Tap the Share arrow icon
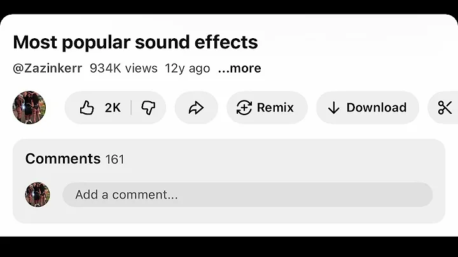The width and height of the screenshot is (458, 257). pyautogui.click(x=196, y=108)
